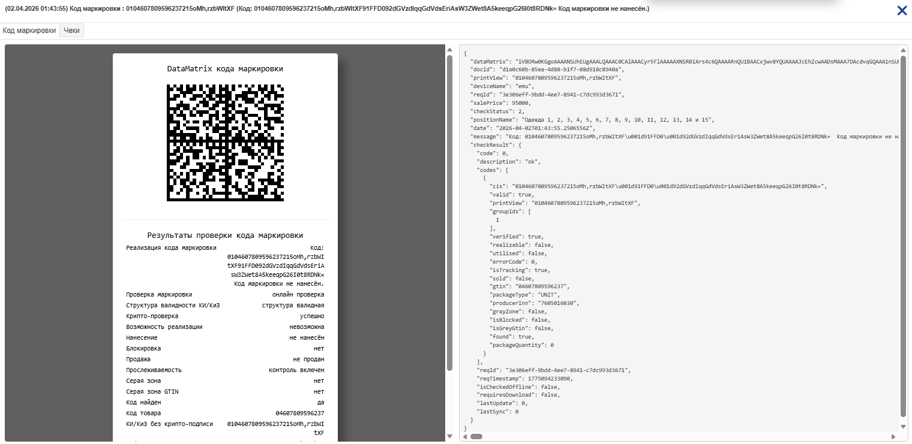This screenshot has width=912, height=444.
Task: Click the JSON panel's scroll left arrow
Action: (x=464, y=436)
